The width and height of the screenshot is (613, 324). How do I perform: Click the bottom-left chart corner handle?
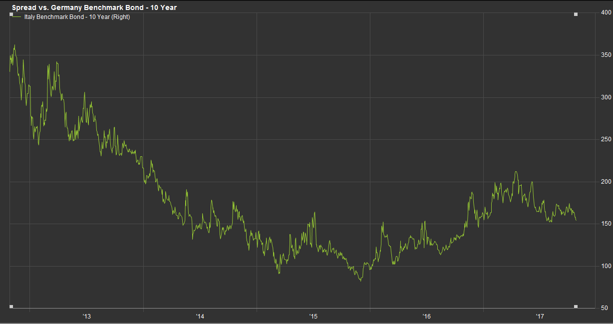point(11,306)
